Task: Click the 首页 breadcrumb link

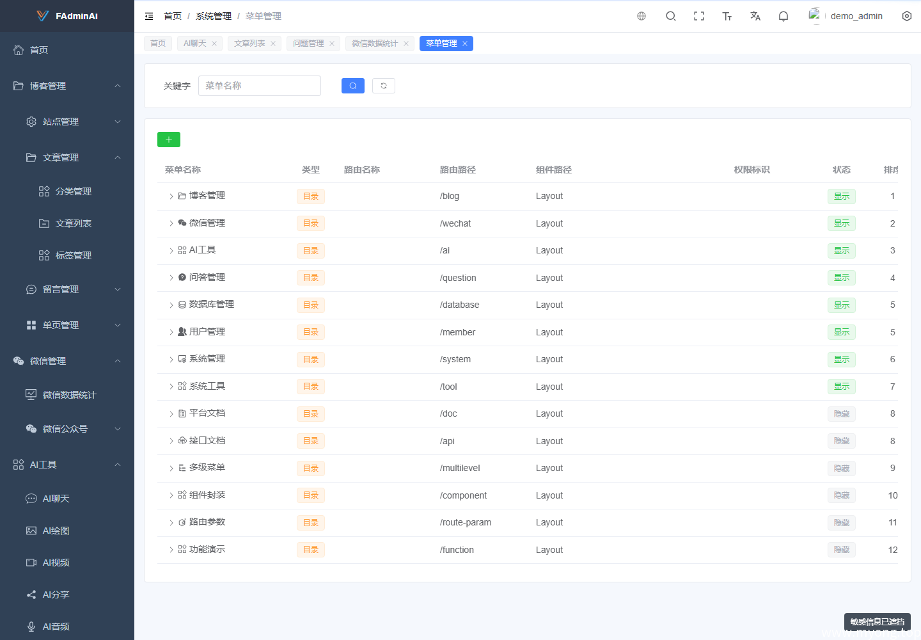Action: coord(173,16)
